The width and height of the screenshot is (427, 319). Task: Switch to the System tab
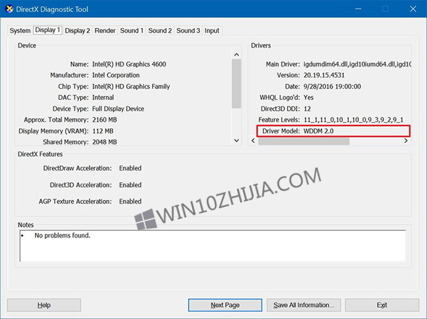click(20, 31)
